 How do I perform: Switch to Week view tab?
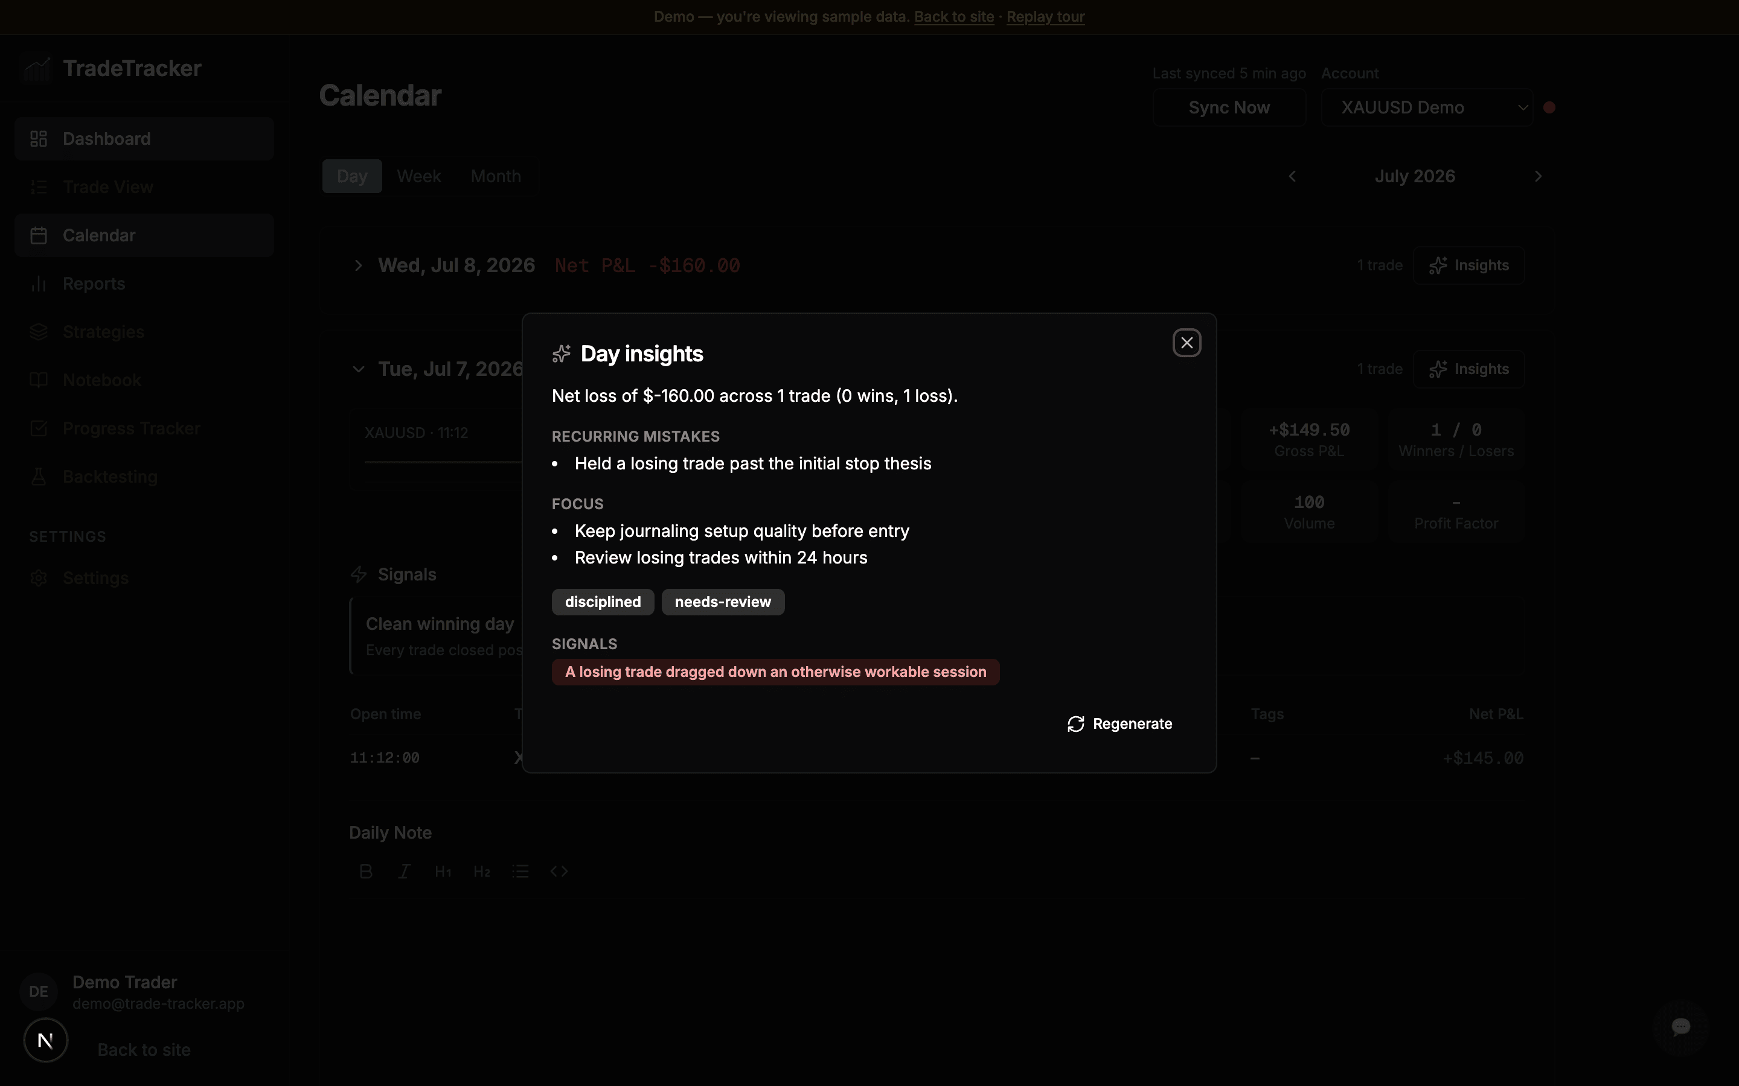tap(419, 176)
